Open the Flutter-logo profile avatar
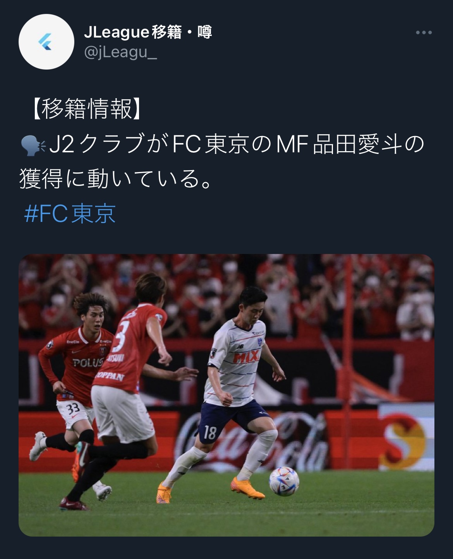Image resolution: width=453 pixels, height=559 pixels. (x=46, y=42)
